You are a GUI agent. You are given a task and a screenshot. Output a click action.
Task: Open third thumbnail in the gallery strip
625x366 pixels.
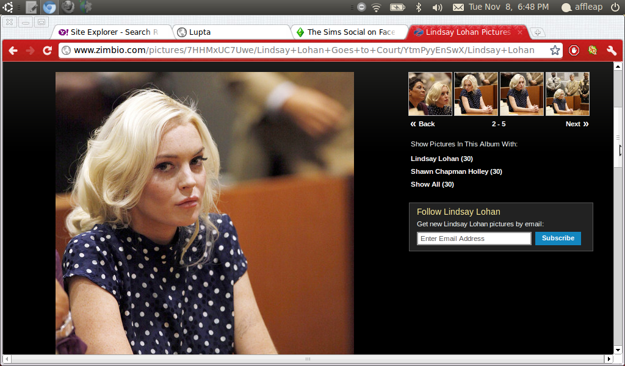tap(521, 94)
